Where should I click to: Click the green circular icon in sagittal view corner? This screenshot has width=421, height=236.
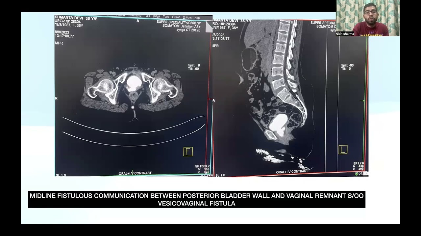[x=357, y=174]
